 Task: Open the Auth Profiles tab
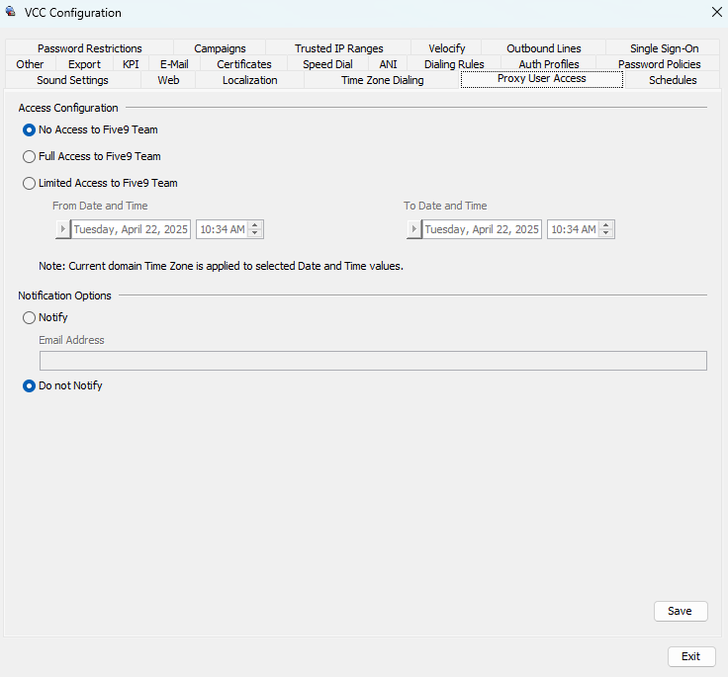549,64
